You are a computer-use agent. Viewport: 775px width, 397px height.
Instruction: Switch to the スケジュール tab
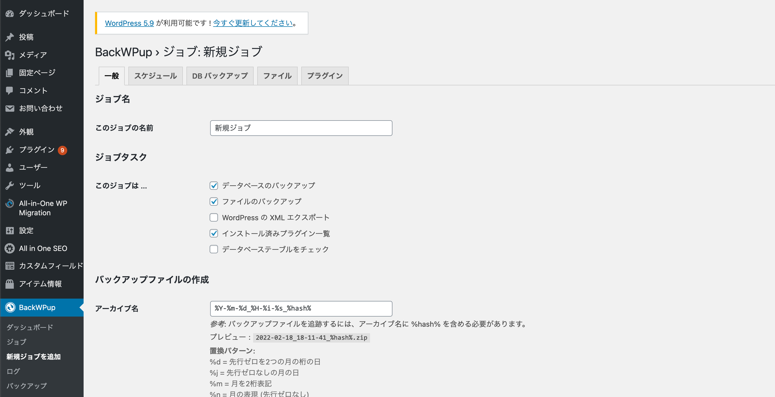(x=155, y=76)
